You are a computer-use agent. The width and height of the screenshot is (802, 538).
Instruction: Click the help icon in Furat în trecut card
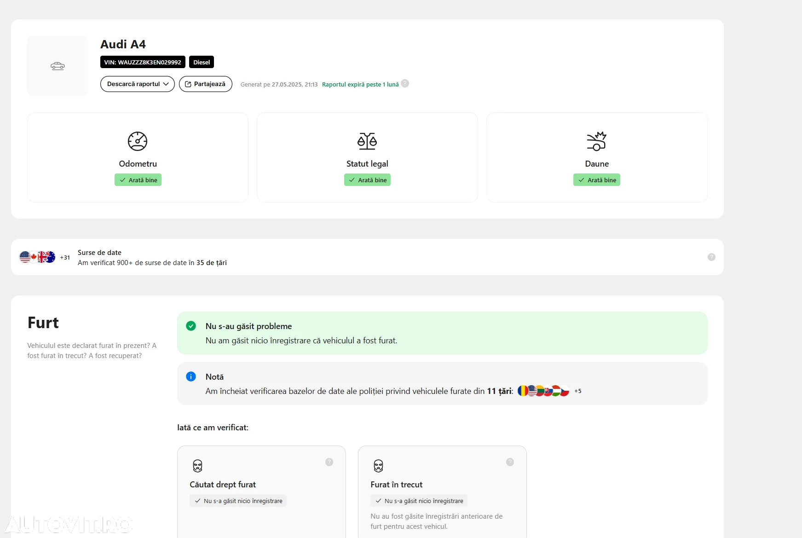[510, 462]
